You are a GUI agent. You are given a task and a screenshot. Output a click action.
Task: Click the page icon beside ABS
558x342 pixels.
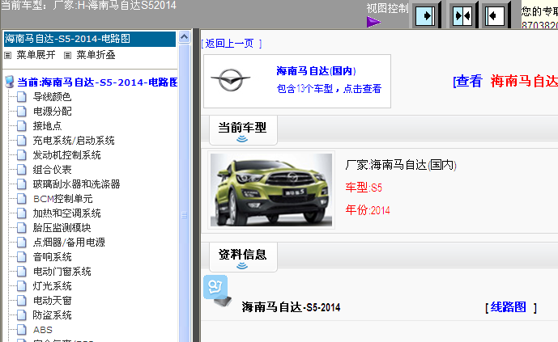pyautogui.click(x=22, y=330)
